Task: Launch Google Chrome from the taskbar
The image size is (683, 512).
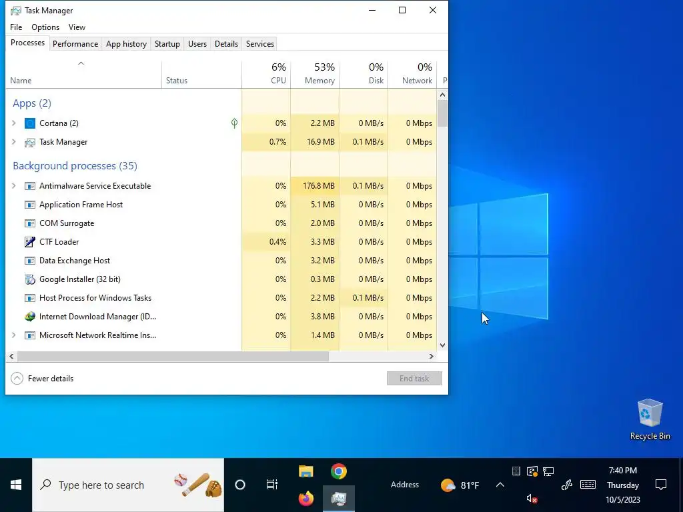Action: pos(338,471)
